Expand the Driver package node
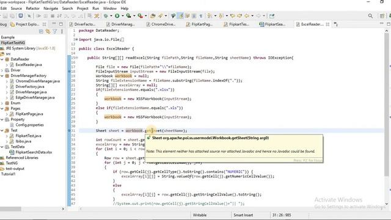Screen dimensions: 391x220 coord(2,70)
